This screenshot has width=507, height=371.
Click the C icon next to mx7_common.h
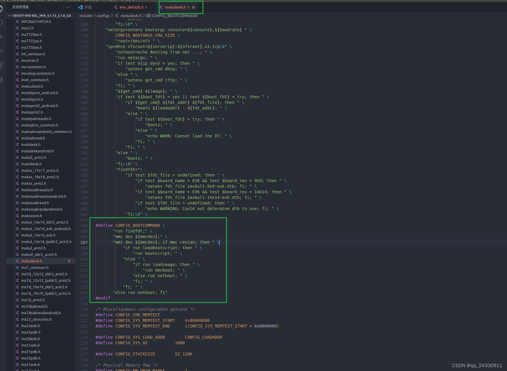pos(18,267)
